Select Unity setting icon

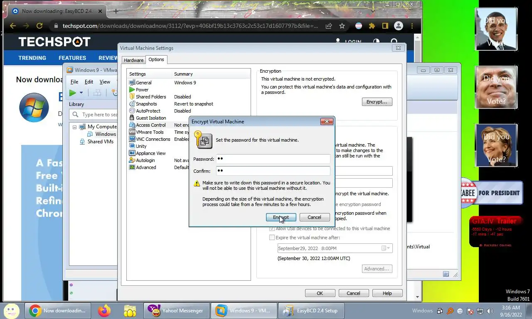(132, 146)
